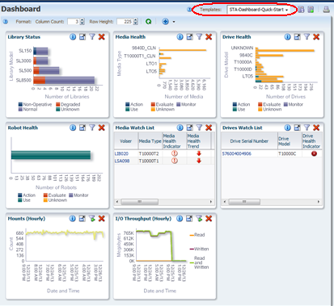Image resolution: width=334 pixels, height=306 pixels.
Task: Click the green-arrow export template icon
Action: [311, 10]
